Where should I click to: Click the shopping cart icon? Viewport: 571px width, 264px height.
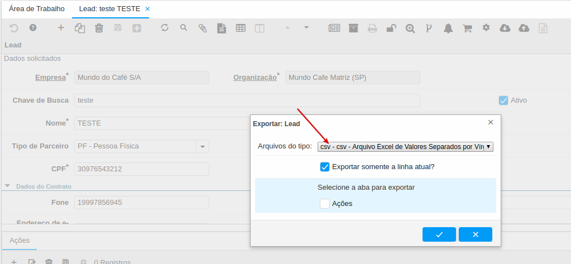468,28
